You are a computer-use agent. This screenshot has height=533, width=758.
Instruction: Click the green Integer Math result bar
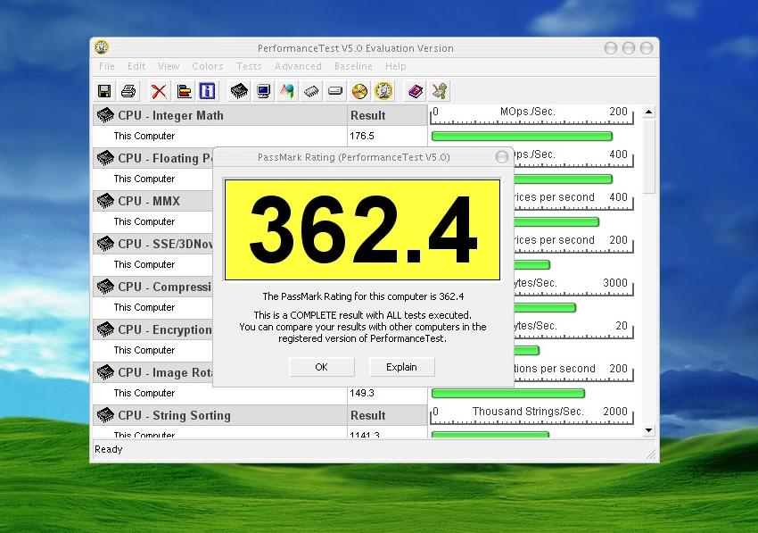pos(522,136)
